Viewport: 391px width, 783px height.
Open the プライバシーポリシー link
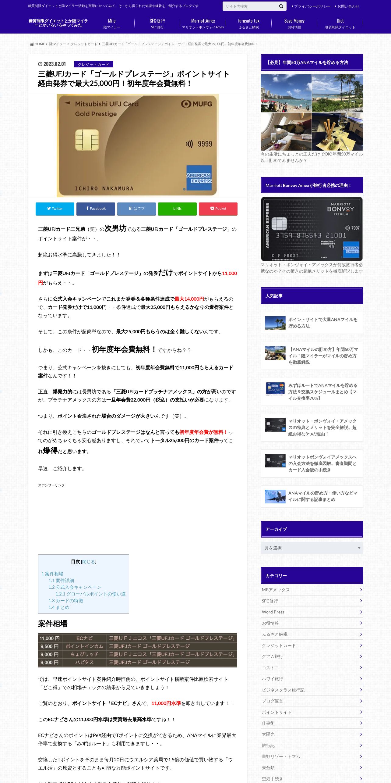311,6
